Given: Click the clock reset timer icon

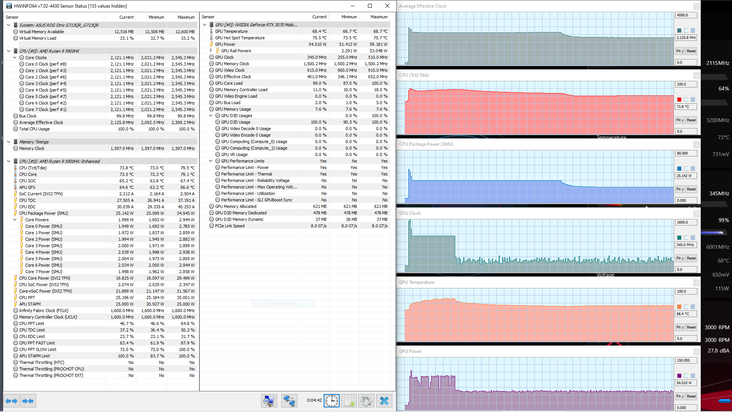Looking at the screenshot, I should point(331,401).
